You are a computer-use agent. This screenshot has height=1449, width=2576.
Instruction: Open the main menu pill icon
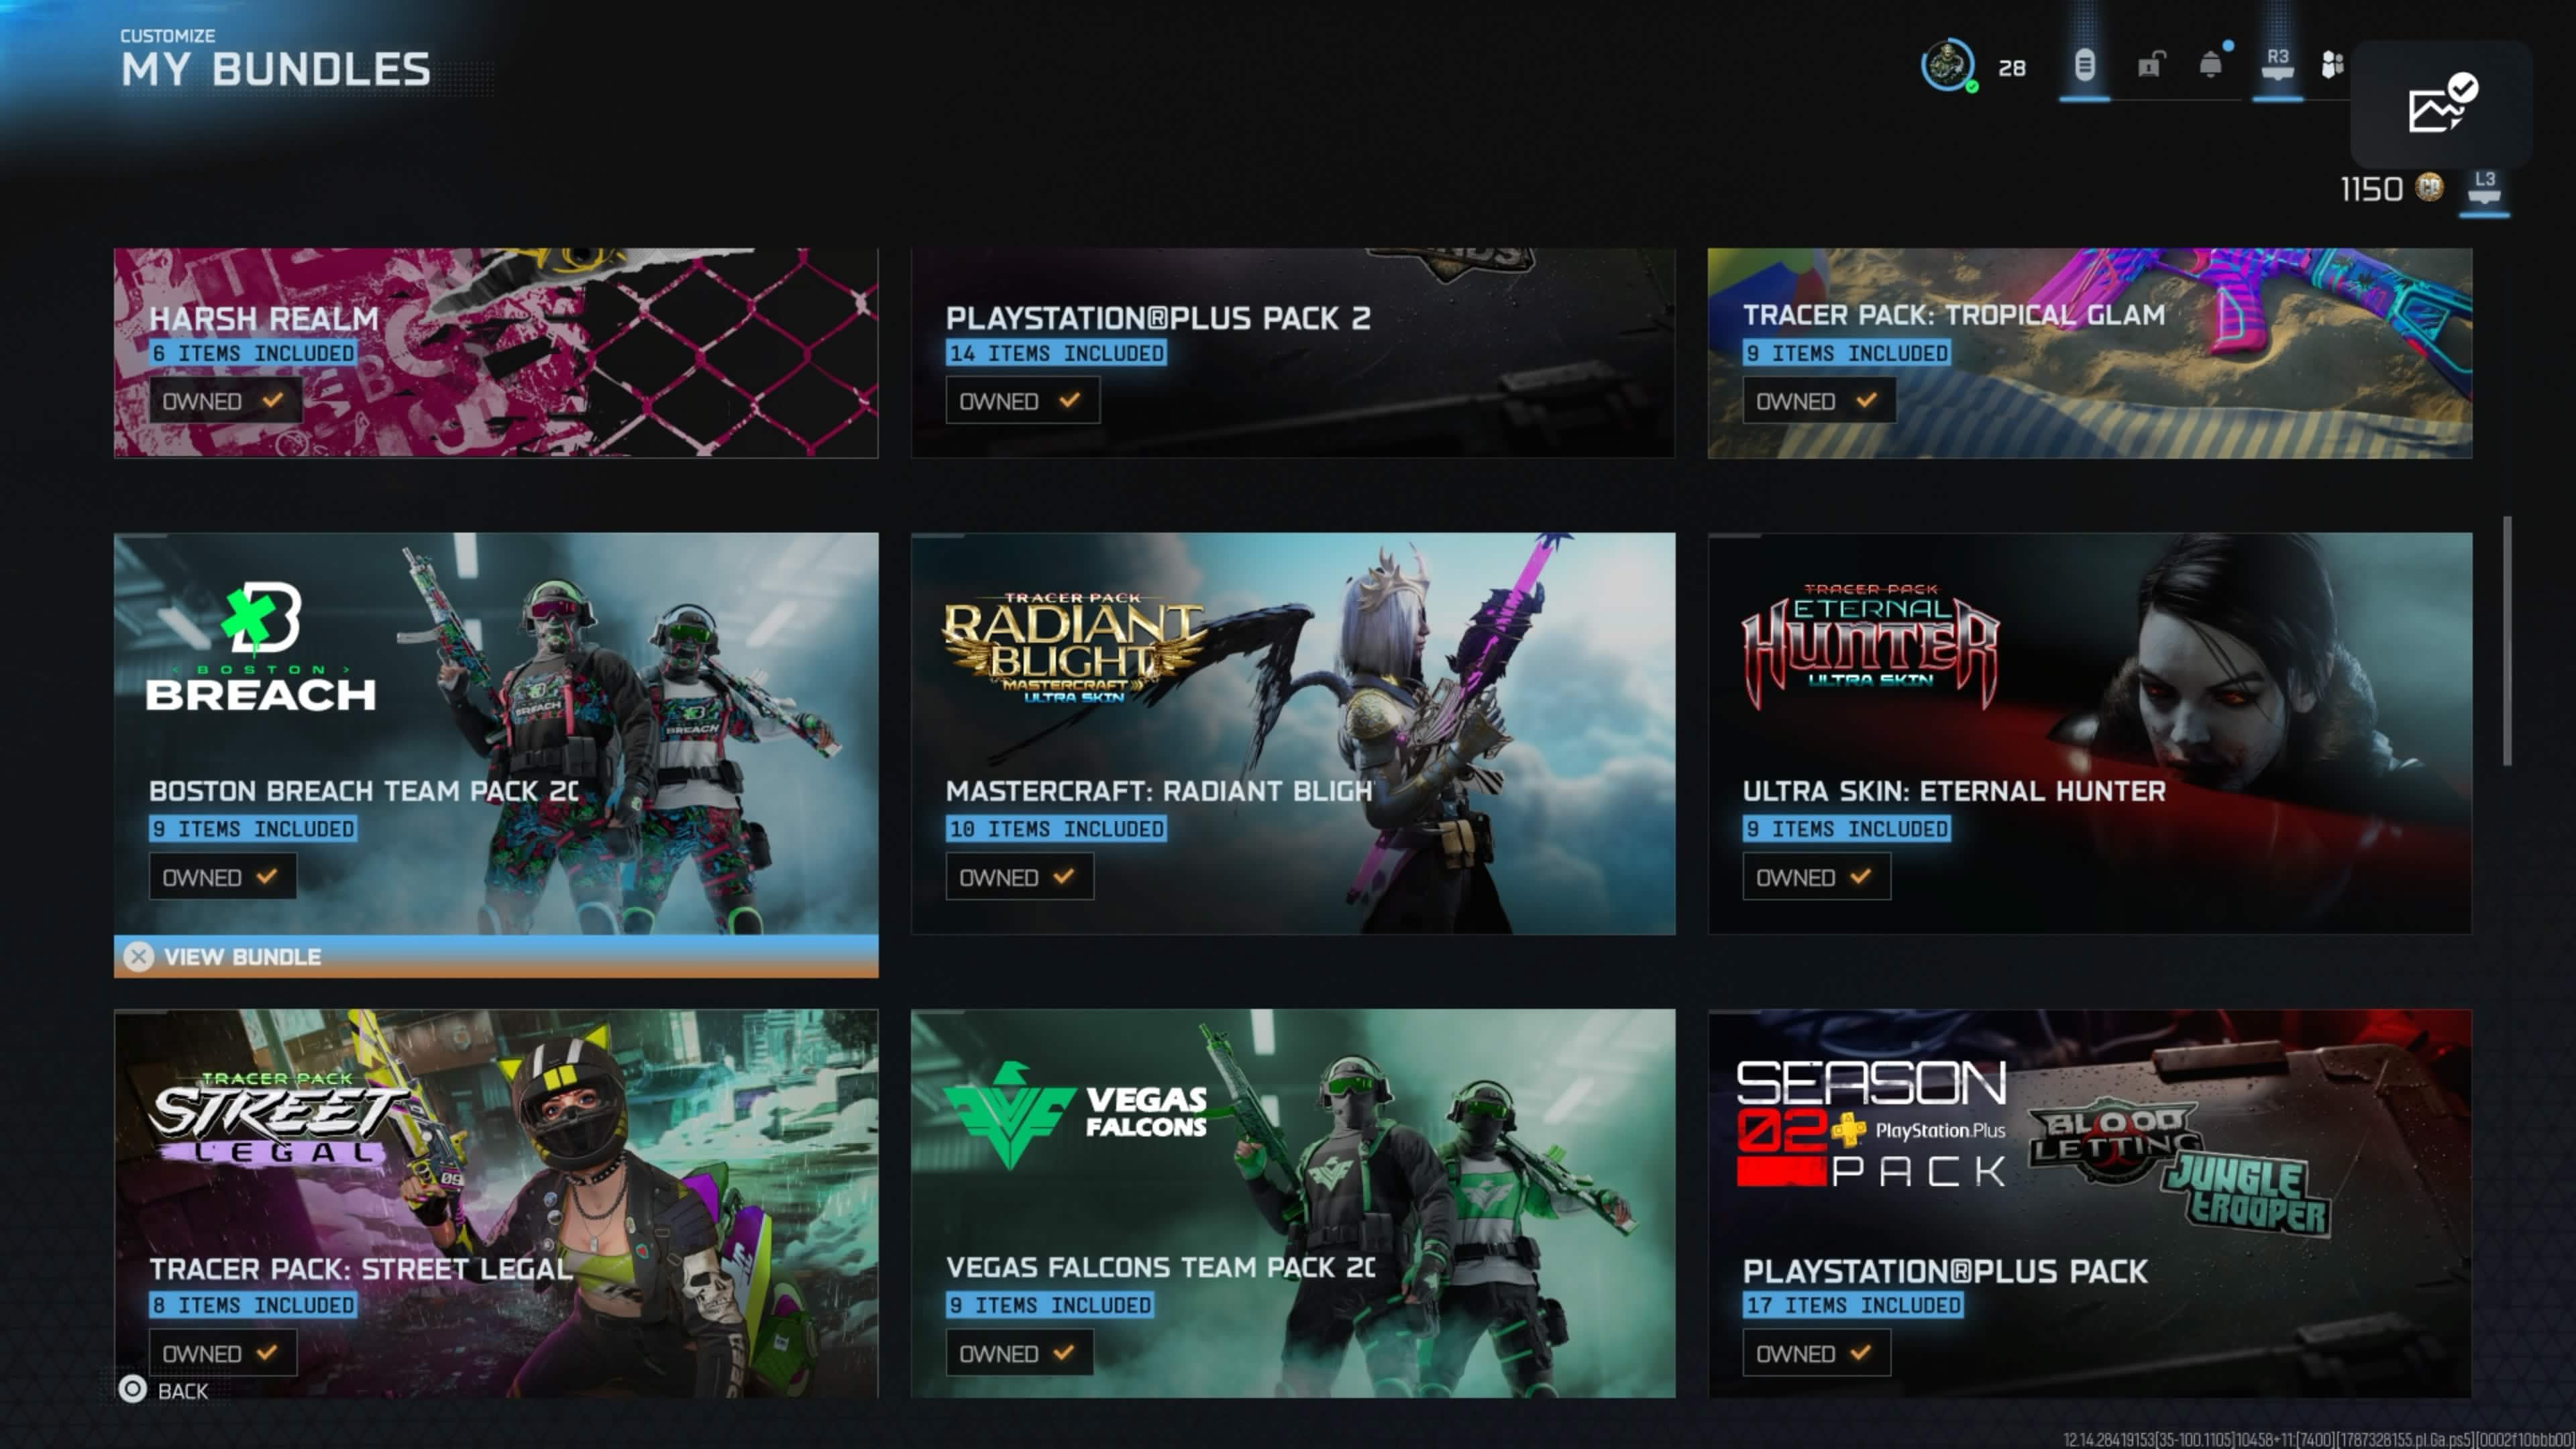coord(2084,66)
